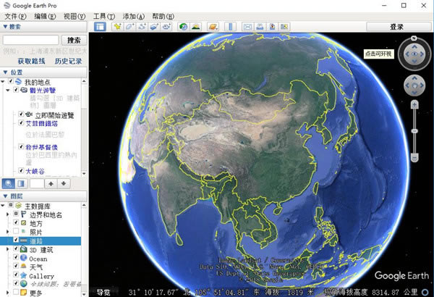Expand the 边界和地名 layer node
Image resolution: width=434 pixels, height=297 pixels.
[7, 214]
